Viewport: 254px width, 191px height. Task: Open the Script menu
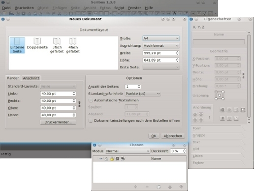119,8
